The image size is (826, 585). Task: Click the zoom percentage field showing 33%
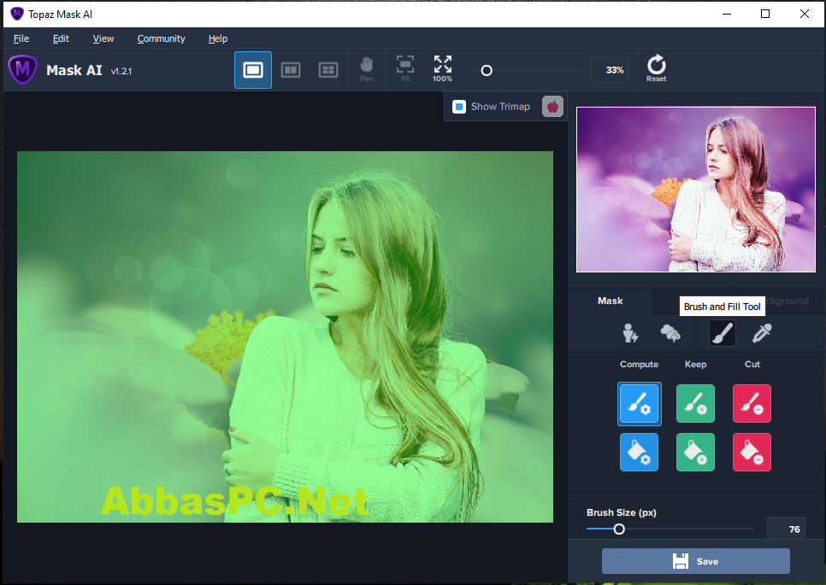click(610, 70)
